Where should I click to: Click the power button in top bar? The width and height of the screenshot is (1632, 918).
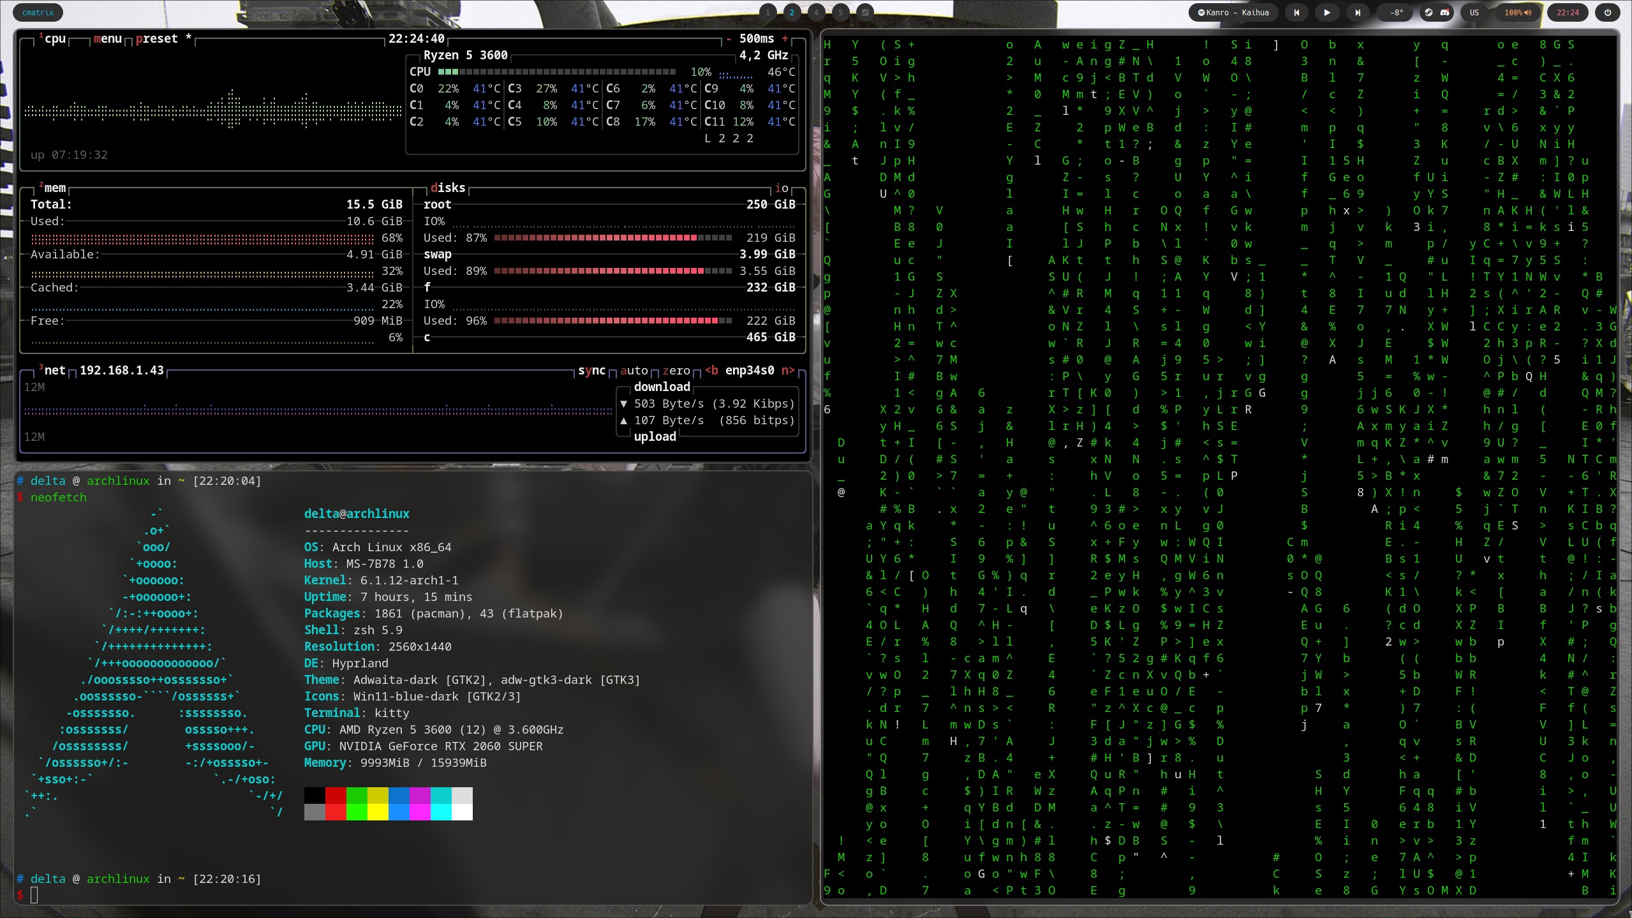[1607, 12]
